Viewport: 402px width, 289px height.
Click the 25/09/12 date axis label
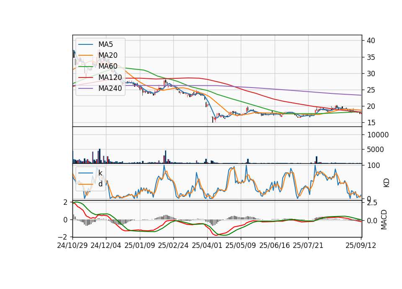point(361,245)
